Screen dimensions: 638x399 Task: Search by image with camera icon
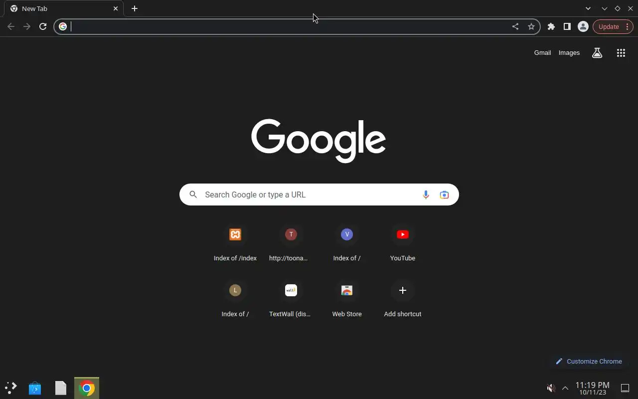coord(444,195)
